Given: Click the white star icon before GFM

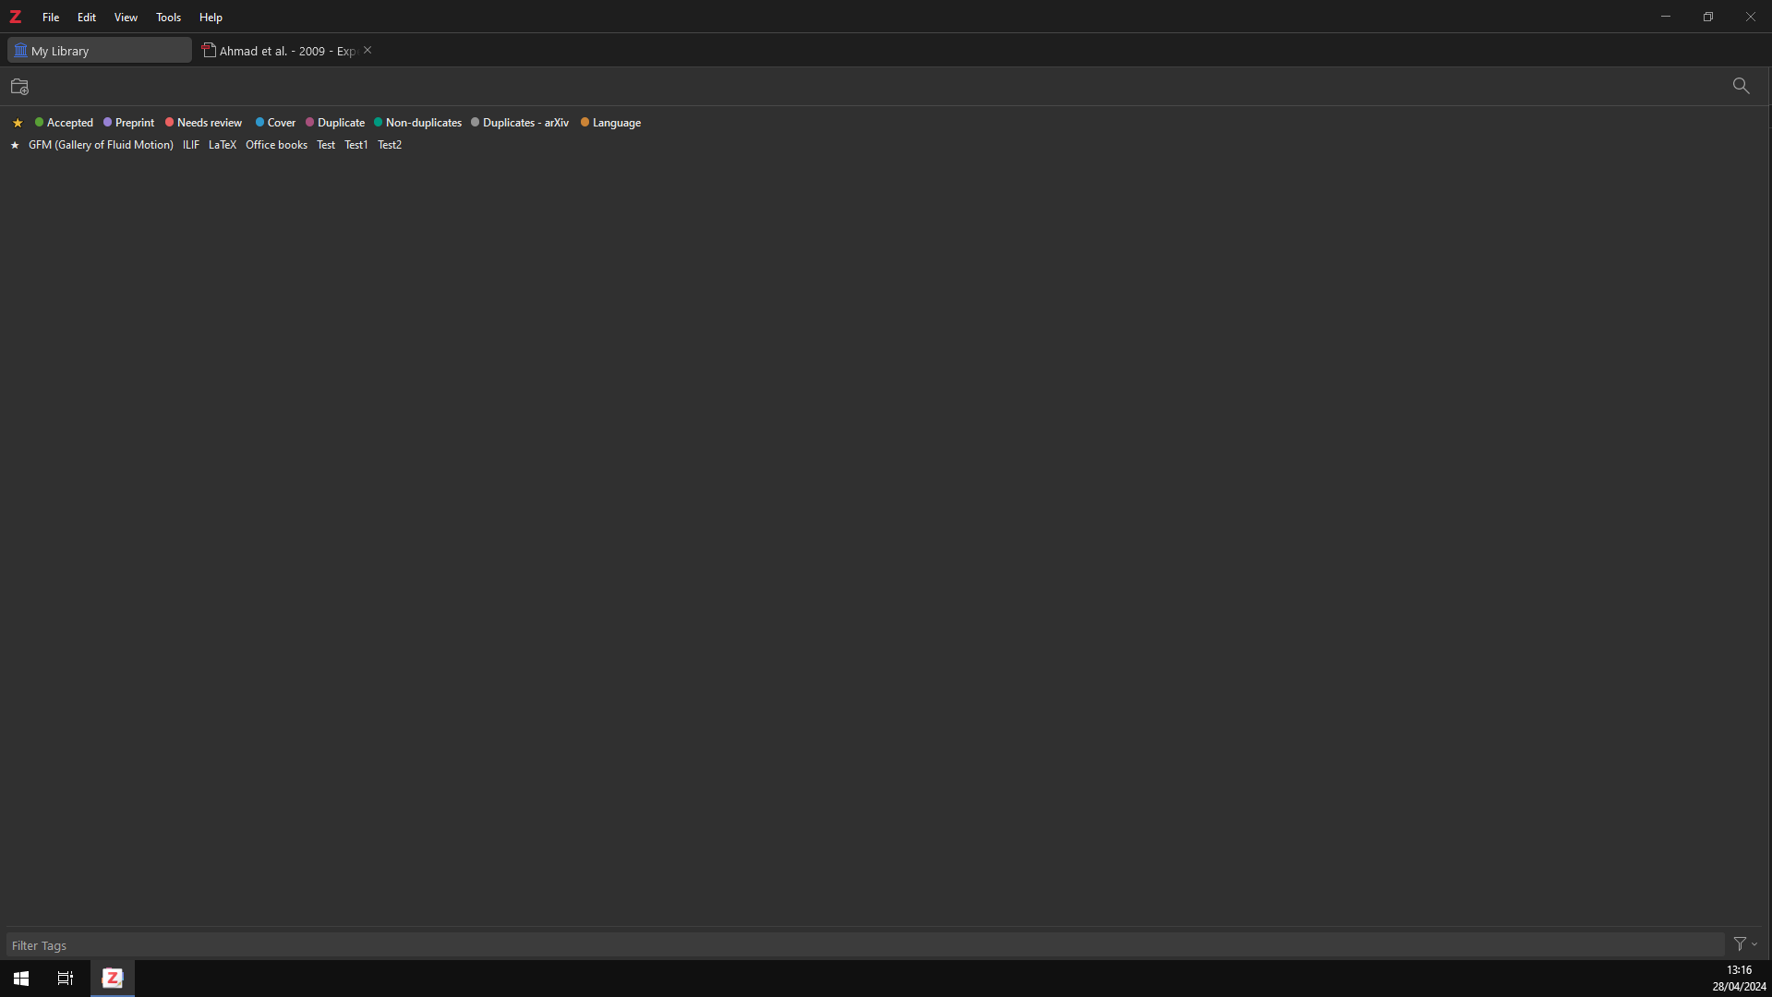Looking at the screenshot, I should 15,146.
